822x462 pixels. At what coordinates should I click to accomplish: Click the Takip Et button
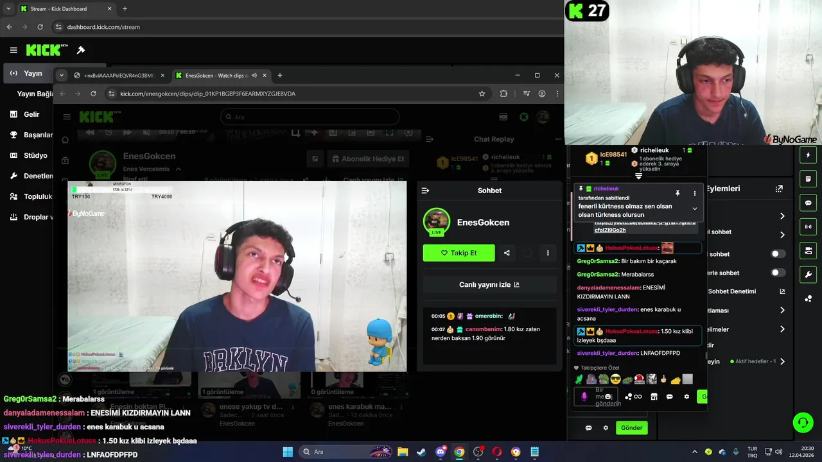(459, 253)
